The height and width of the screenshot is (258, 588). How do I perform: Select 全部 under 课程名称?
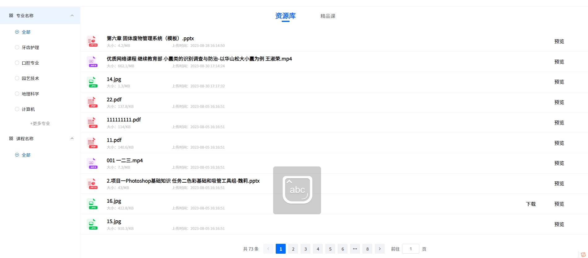(23, 155)
